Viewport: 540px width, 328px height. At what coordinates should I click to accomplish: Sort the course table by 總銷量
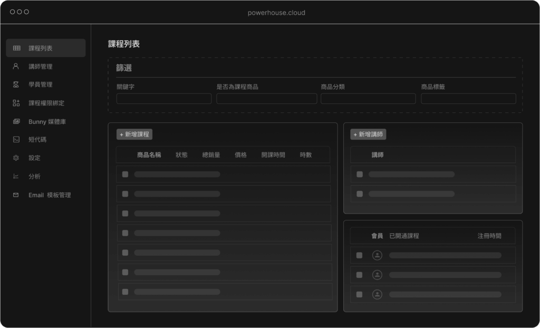click(211, 155)
